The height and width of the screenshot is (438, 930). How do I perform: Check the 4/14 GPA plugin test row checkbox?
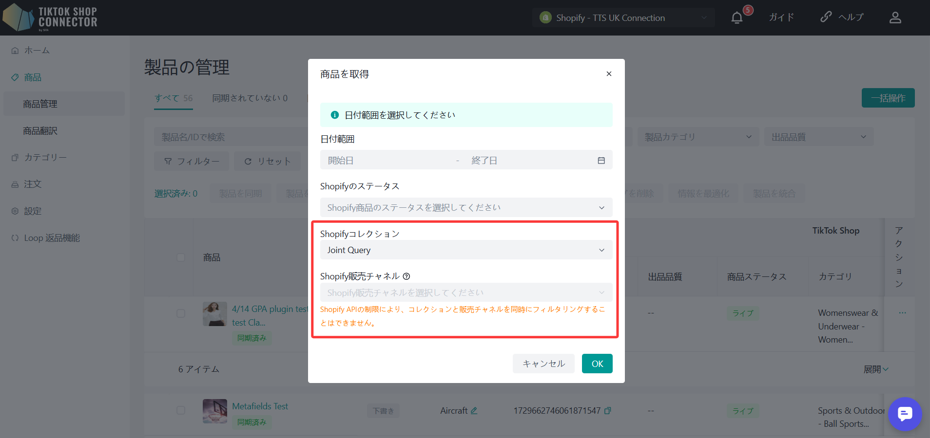(181, 313)
